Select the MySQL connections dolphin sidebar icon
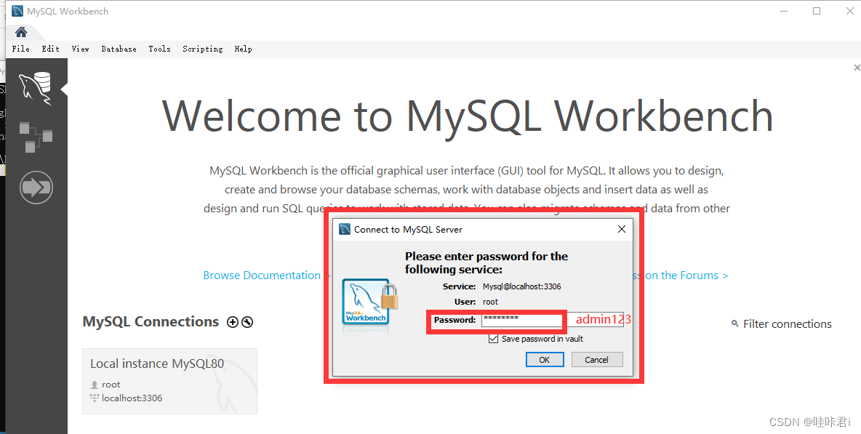The image size is (861, 434). [x=36, y=89]
